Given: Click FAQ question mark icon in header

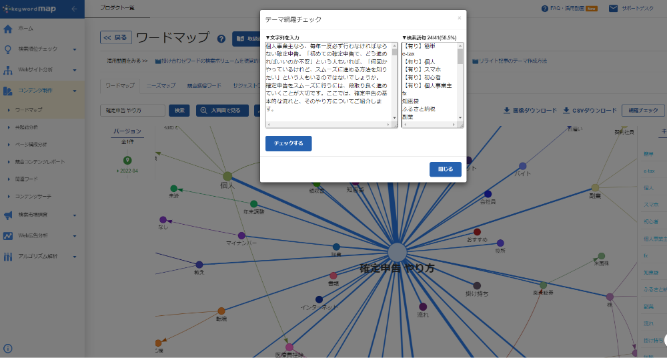Looking at the screenshot, I should pyautogui.click(x=544, y=9).
